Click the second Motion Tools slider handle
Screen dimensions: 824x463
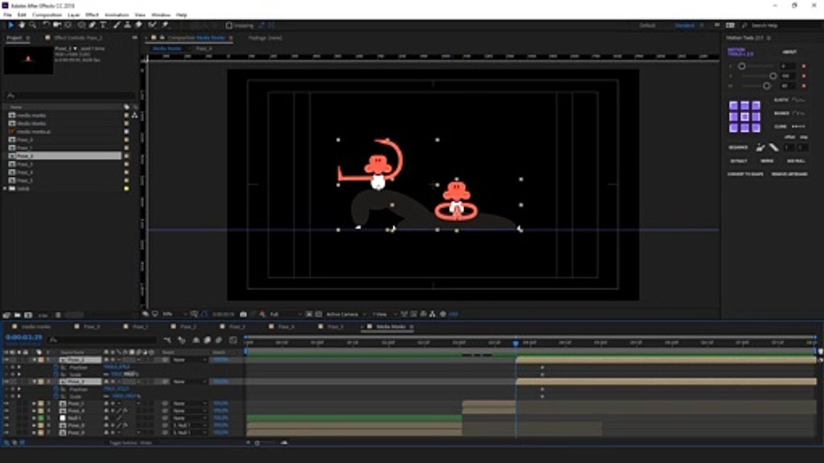click(773, 76)
